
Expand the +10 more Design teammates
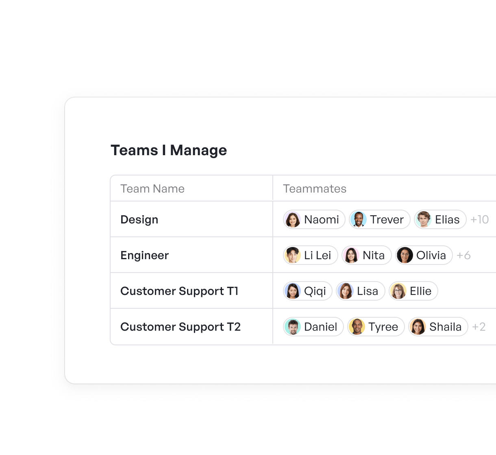click(480, 220)
